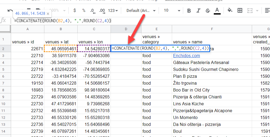Format as percent icon
270x137 pixels.
tap(84, 11)
